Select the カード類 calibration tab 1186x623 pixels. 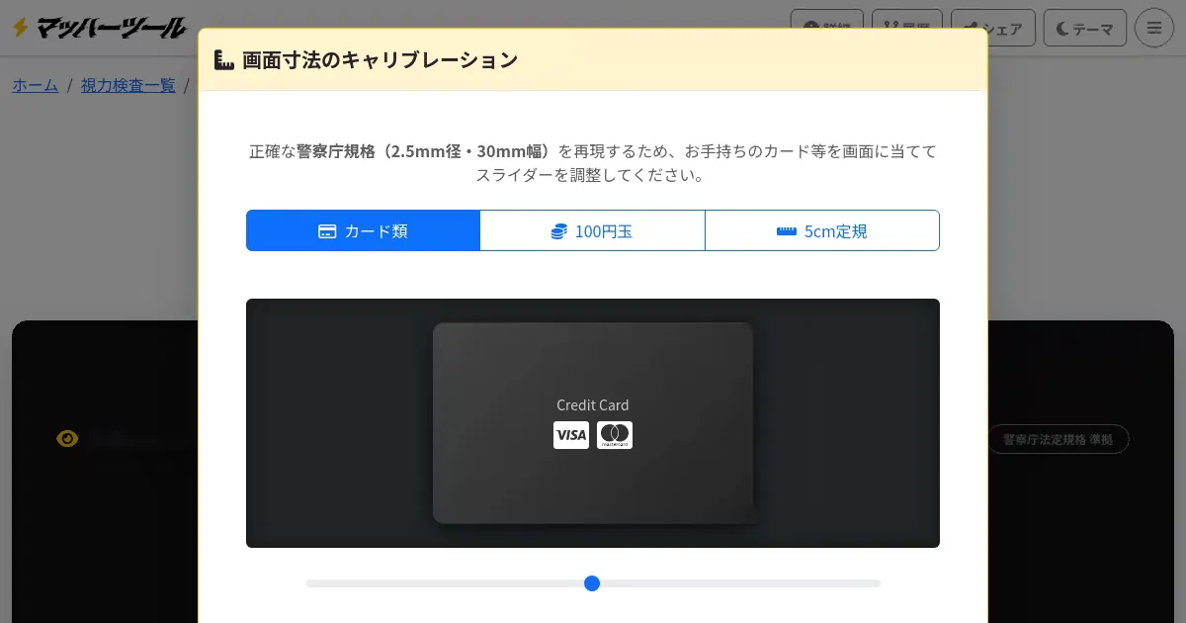tap(363, 231)
